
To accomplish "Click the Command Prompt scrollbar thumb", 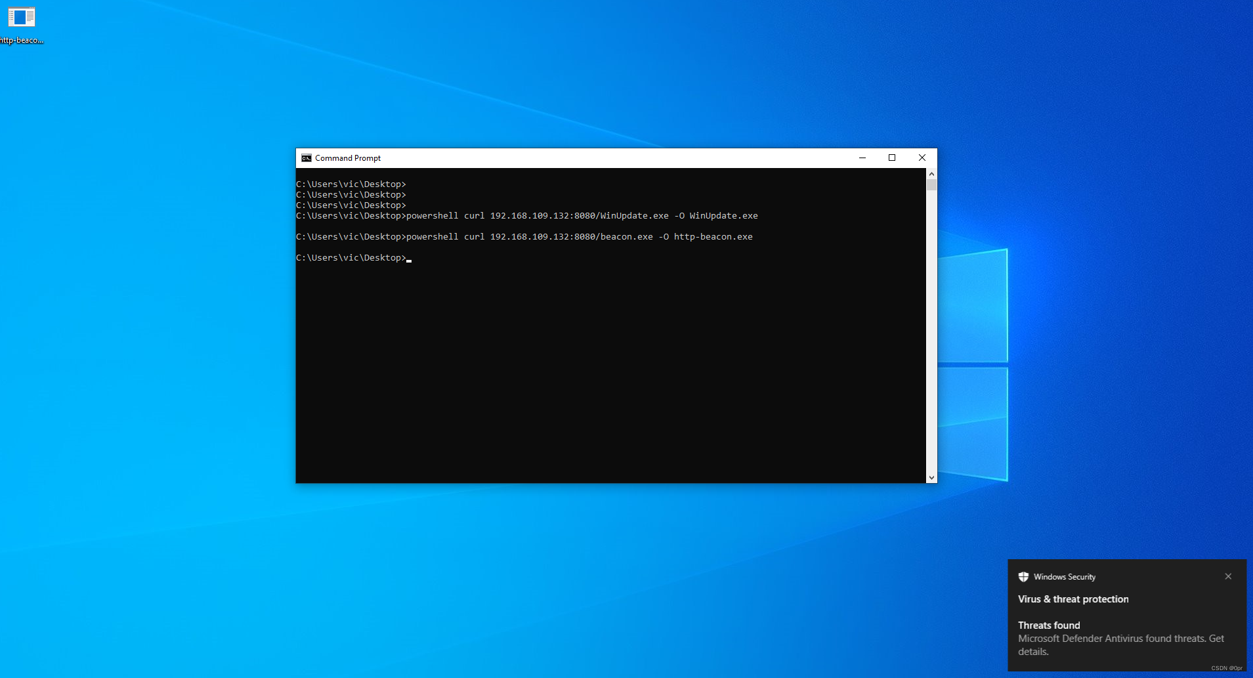I will tap(931, 185).
